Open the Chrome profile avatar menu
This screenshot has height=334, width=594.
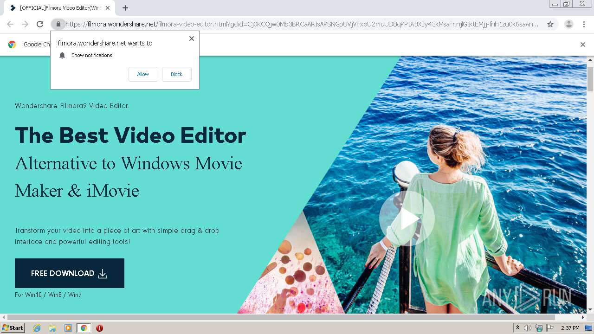(568, 24)
